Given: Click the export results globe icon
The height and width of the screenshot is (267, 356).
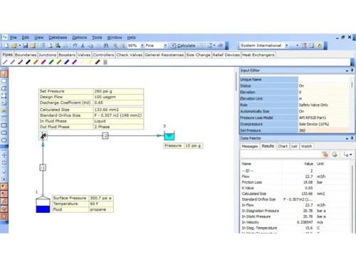Looking at the screenshot, I should (335, 155).
